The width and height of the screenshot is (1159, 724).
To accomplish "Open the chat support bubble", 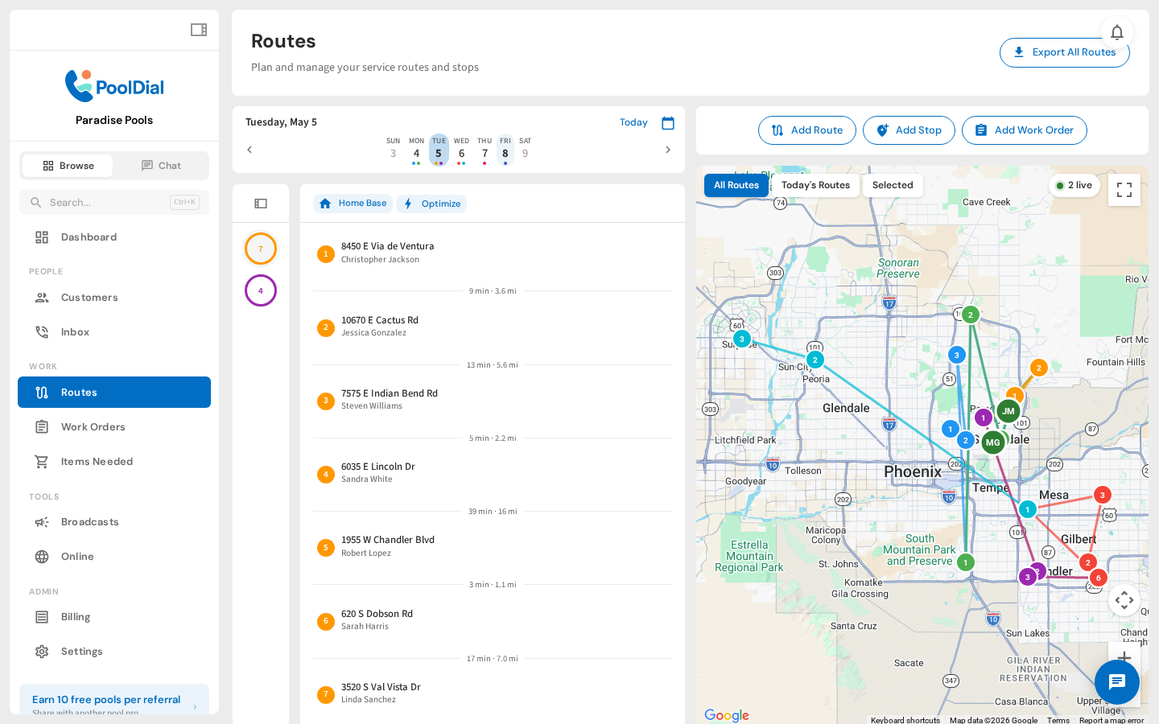I will click(x=1117, y=682).
